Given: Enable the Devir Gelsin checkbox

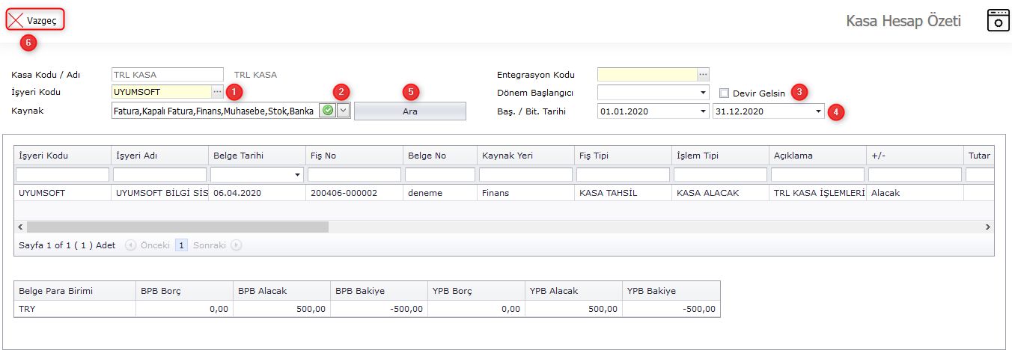Looking at the screenshot, I should coord(724,93).
